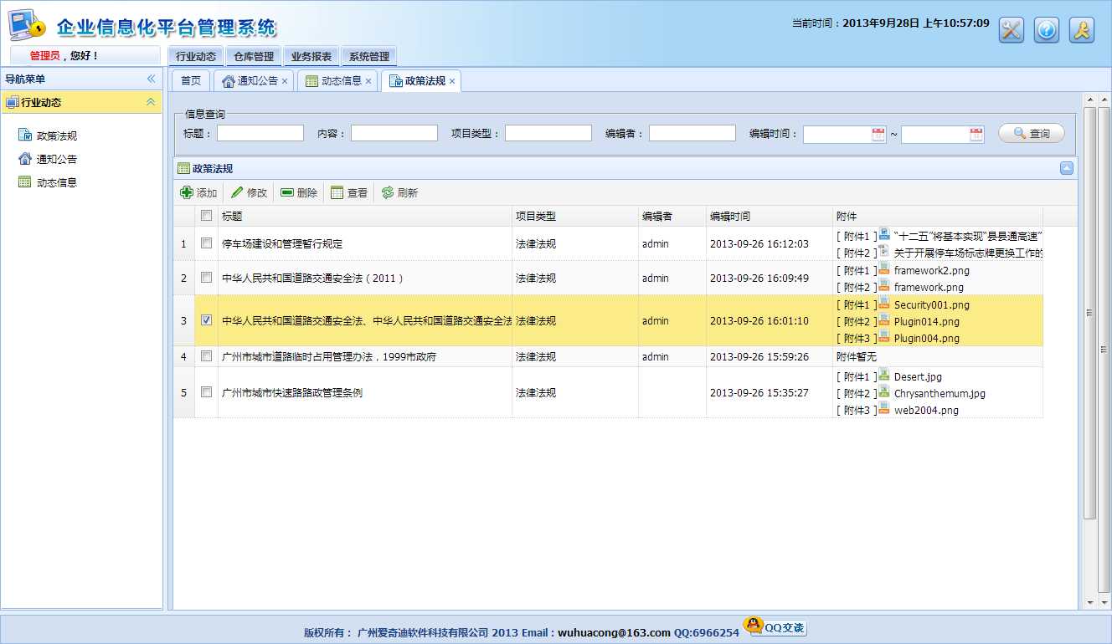1112x644 pixels.
Task: Close the 通知公告 tab
Action: [x=285, y=81]
